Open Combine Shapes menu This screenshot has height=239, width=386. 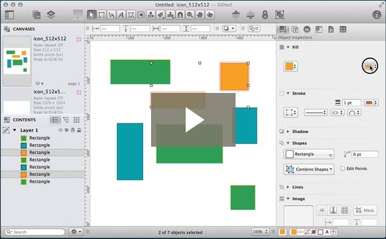point(309,169)
